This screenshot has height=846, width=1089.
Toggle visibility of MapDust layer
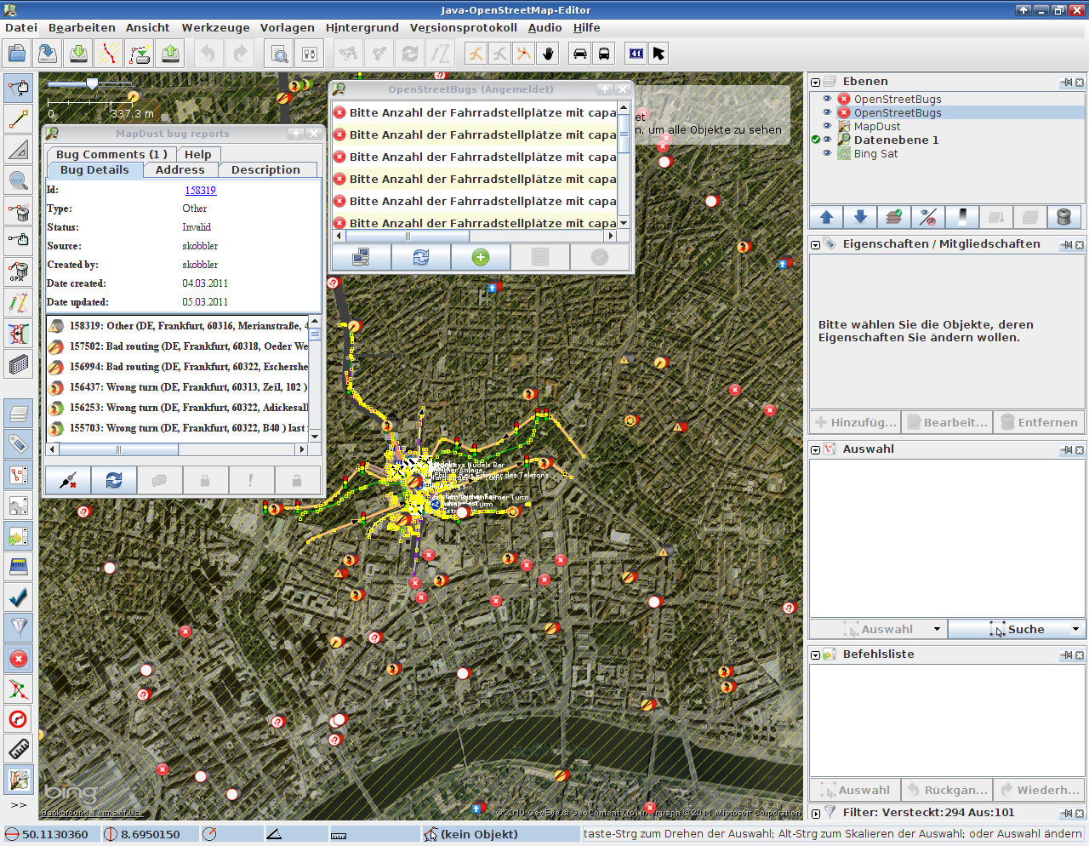click(826, 126)
